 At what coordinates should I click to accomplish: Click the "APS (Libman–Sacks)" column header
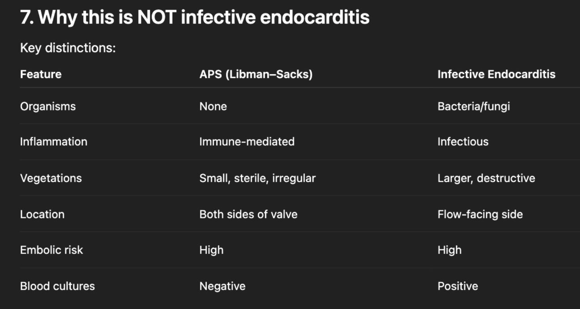coord(256,74)
